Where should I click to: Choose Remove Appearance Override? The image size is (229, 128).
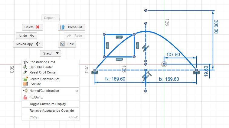point(51,111)
